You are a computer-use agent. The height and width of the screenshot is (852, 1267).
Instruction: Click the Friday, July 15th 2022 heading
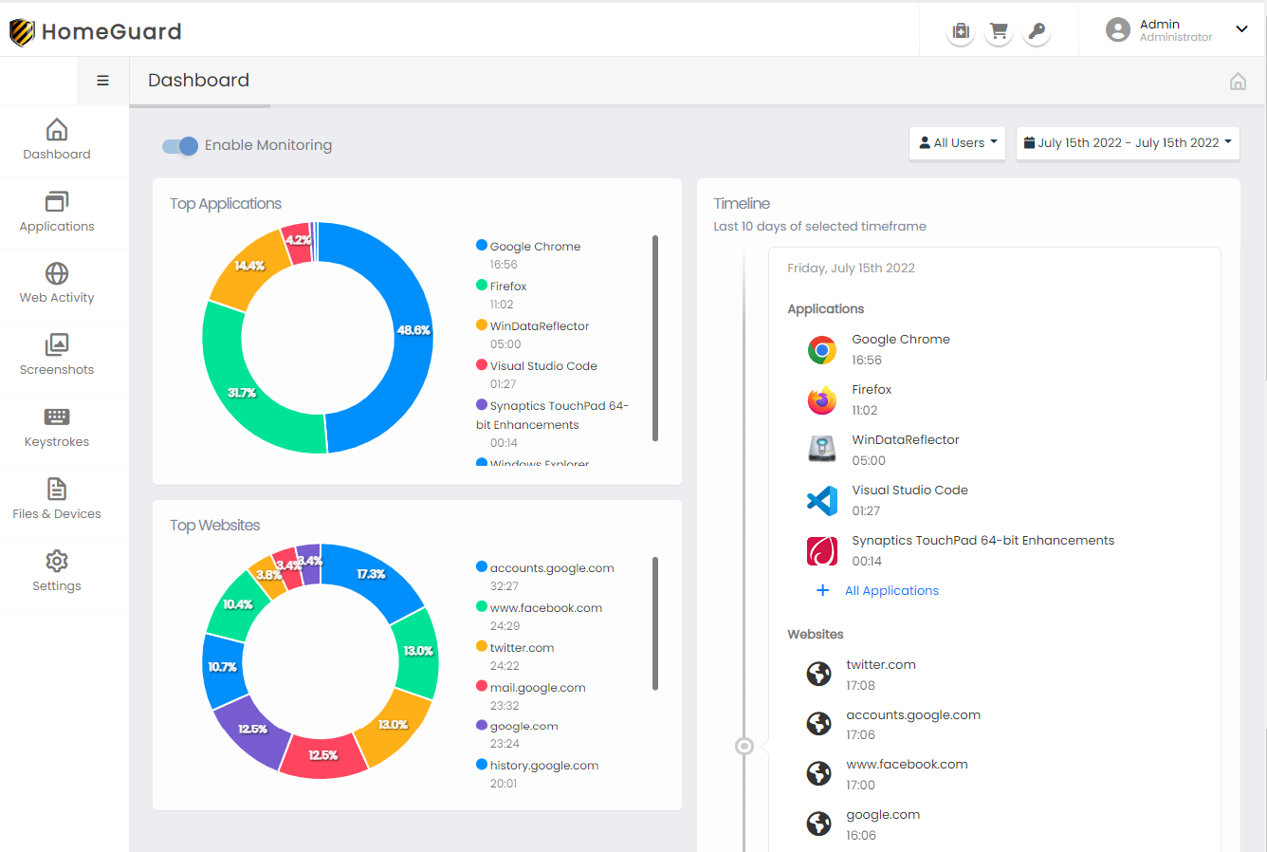pyautogui.click(x=851, y=269)
